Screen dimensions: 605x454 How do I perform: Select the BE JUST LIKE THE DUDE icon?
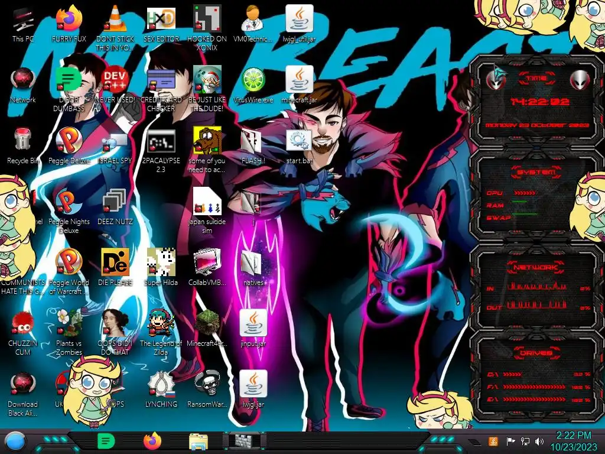207,89
